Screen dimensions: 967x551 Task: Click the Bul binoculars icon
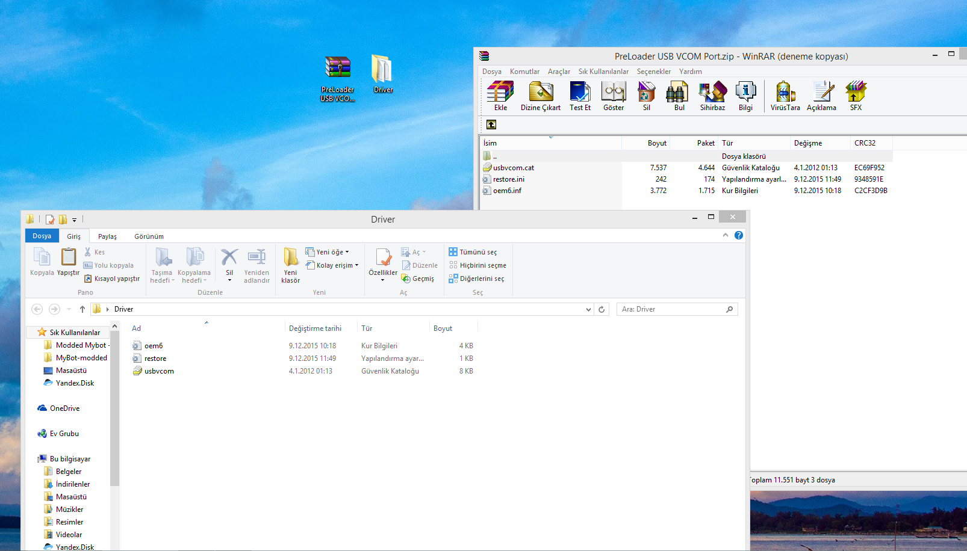679,96
